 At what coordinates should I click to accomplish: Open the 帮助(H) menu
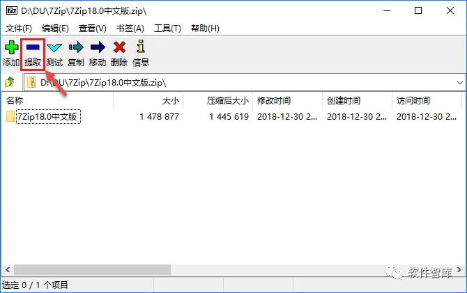click(x=205, y=29)
